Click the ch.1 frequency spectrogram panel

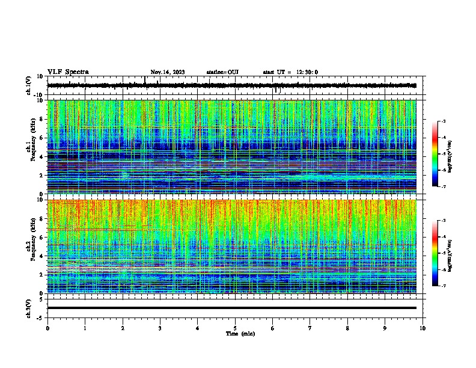[x=231, y=147]
